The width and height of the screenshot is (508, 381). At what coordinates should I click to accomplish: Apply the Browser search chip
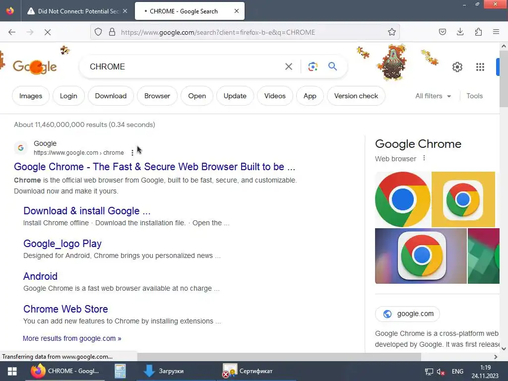[x=157, y=96]
